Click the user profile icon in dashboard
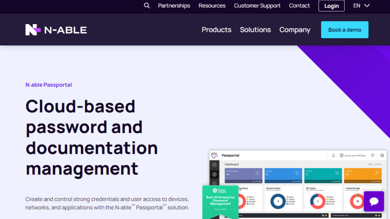 point(341,156)
